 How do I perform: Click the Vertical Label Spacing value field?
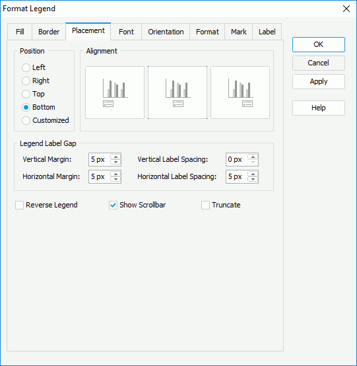point(237,159)
